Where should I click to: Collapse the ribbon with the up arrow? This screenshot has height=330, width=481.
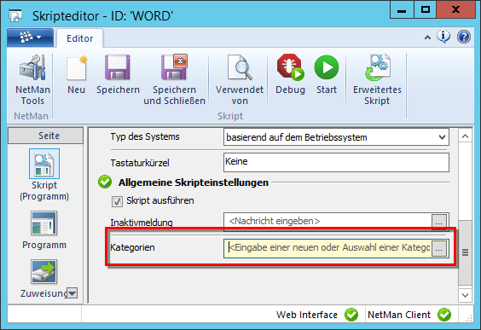coord(427,38)
